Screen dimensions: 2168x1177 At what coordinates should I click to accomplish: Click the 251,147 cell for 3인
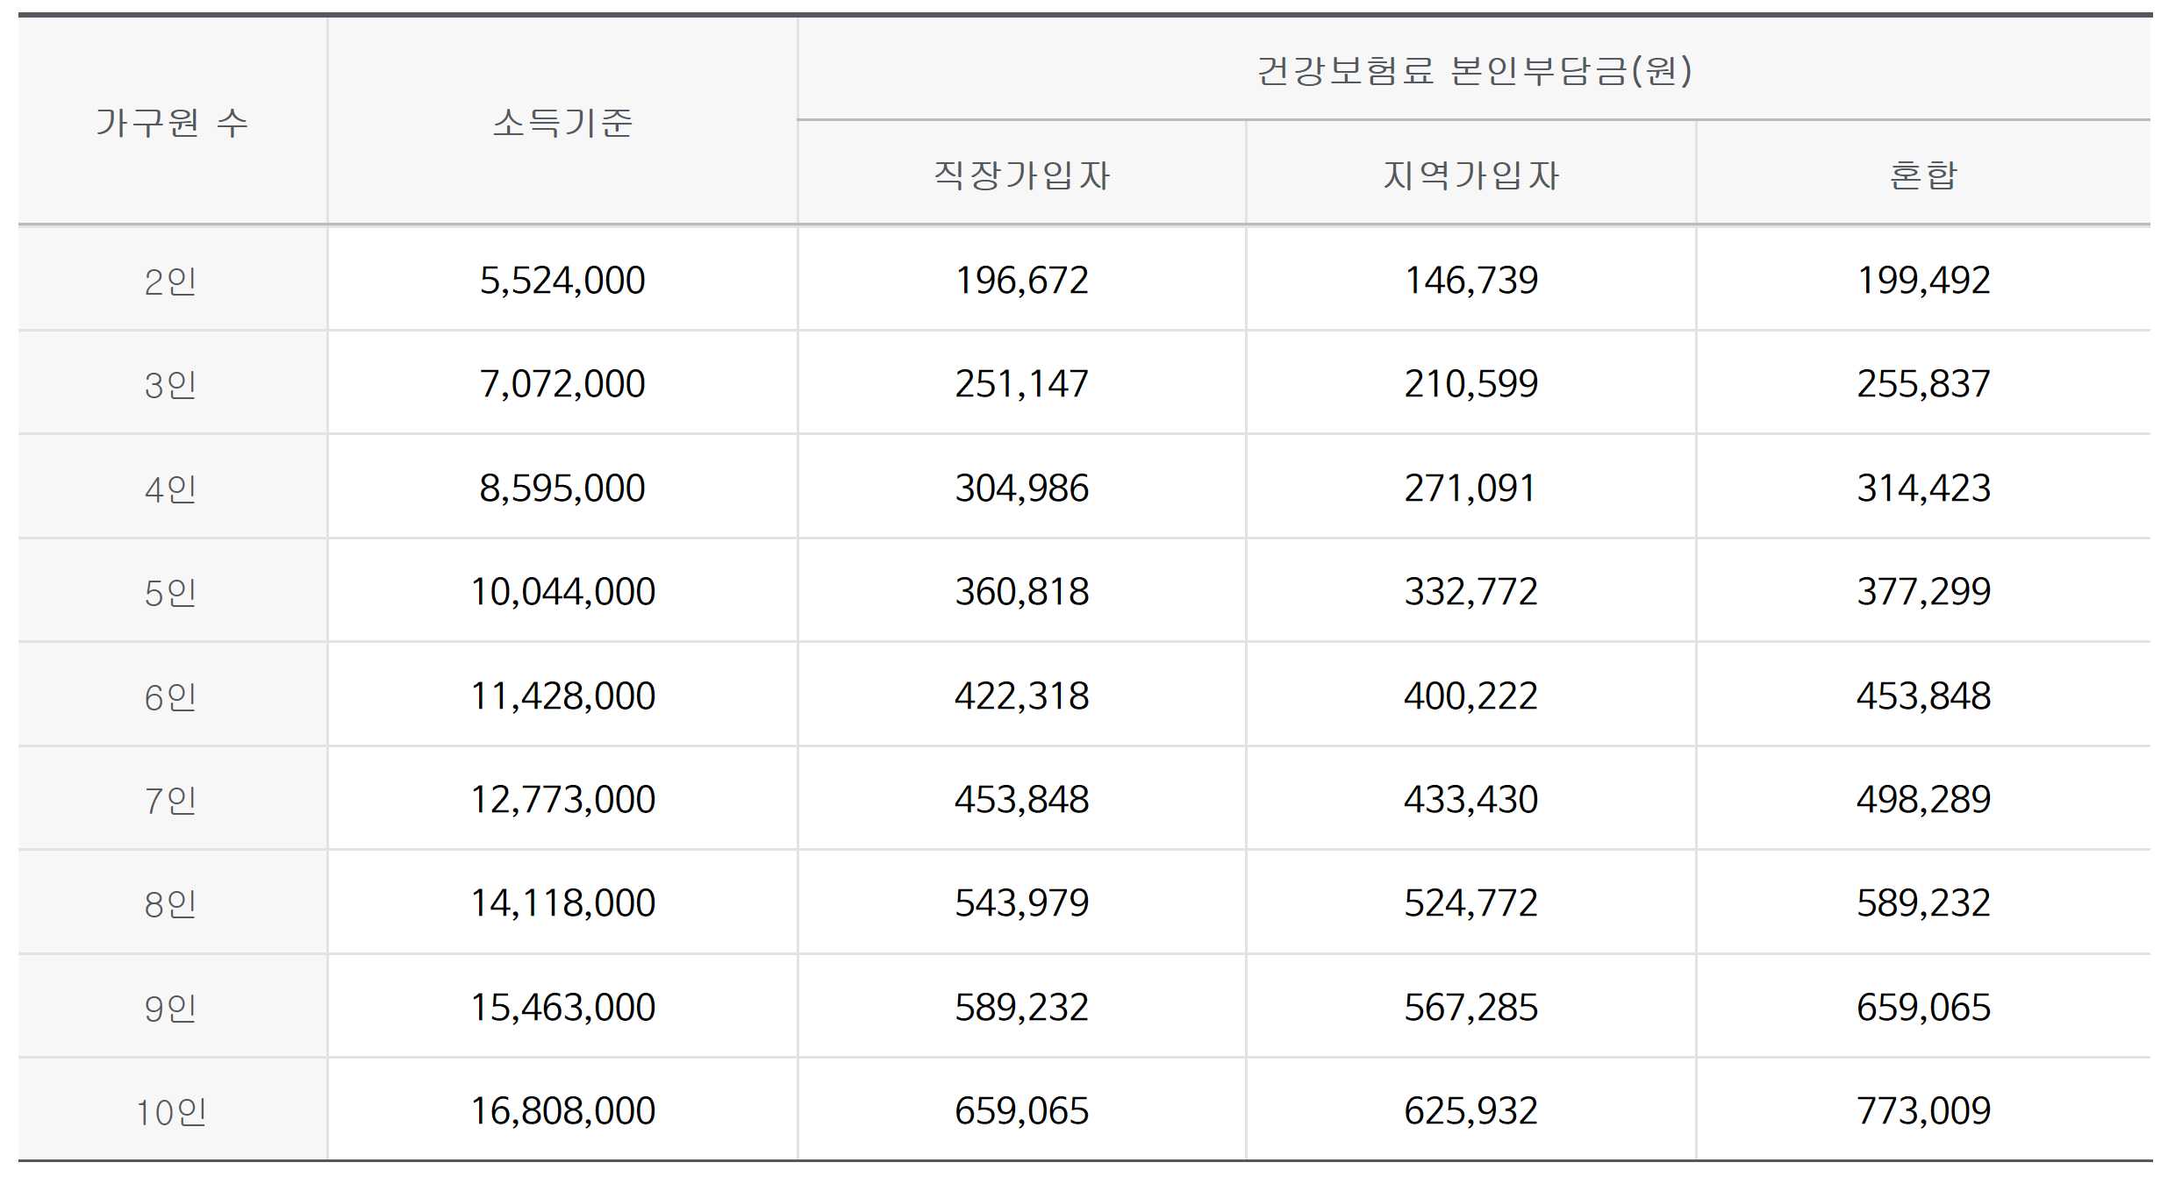coord(1022,384)
